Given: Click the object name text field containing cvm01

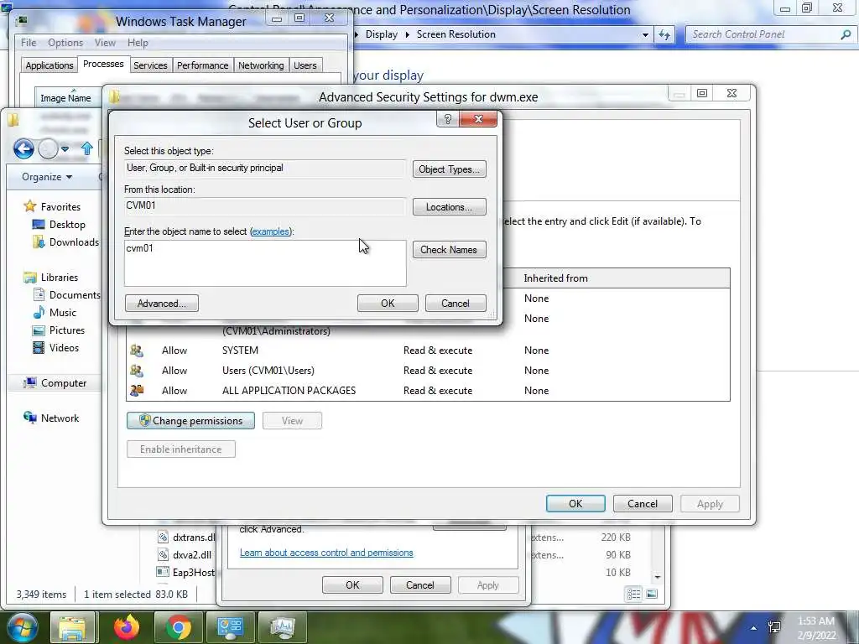Looking at the screenshot, I should point(265,262).
